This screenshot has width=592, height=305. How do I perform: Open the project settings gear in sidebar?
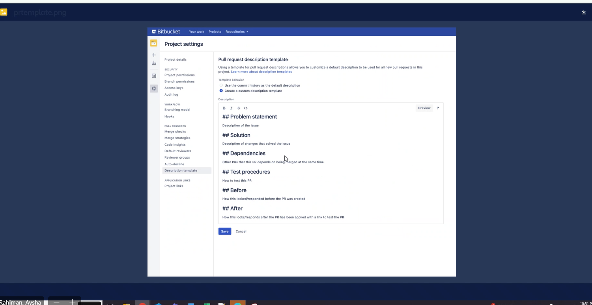point(154,89)
